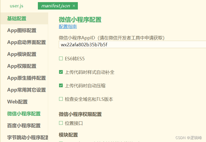Go to App模块配置
The width and height of the screenshot is (206, 142).
coord(22,54)
